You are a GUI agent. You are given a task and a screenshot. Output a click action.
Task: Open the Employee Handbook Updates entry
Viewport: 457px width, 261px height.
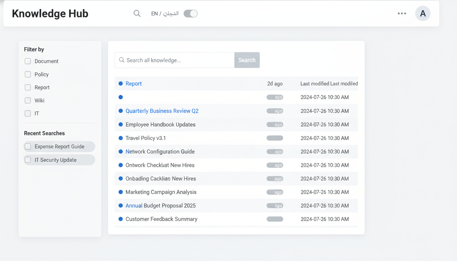[x=160, y=124]
